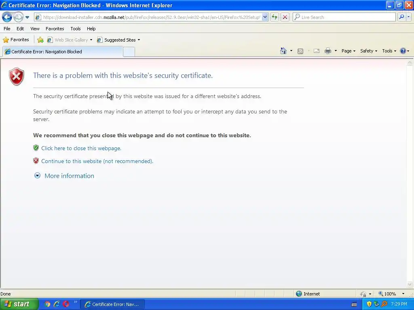Viewport: 414px width, 310px height.
Task: Open the Safety command menu
Action: point(369,51)
